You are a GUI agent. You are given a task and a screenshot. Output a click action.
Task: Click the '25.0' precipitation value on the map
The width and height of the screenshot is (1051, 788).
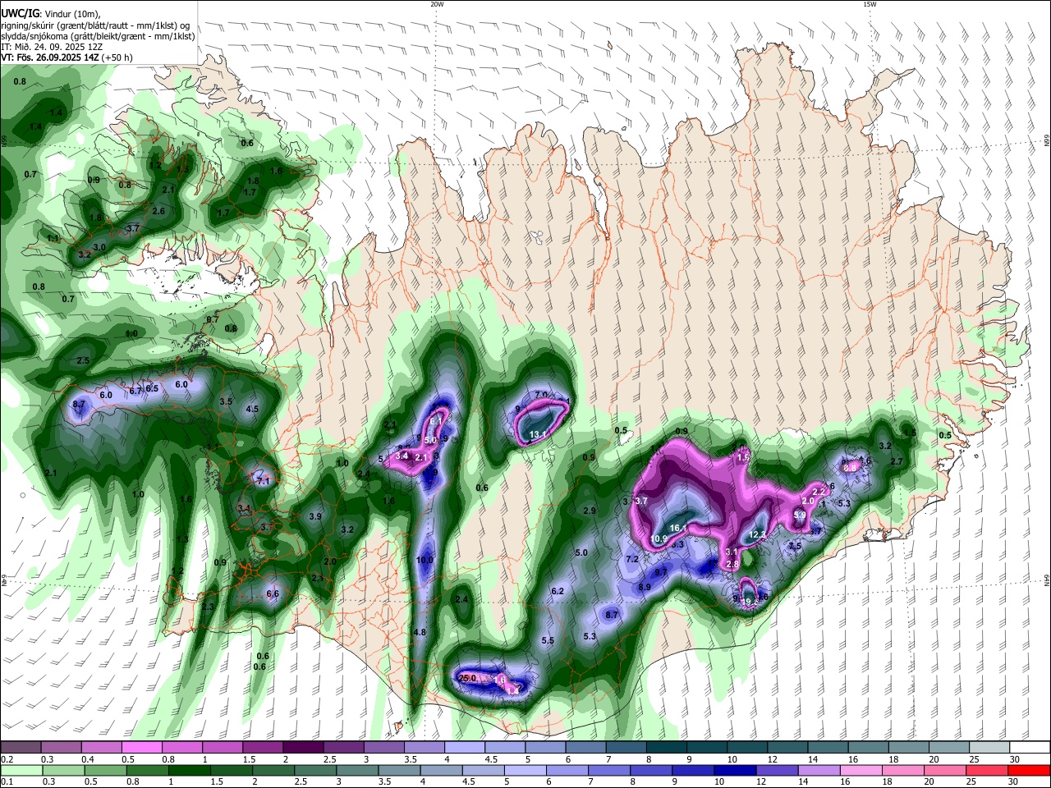[x=467, y=678]
